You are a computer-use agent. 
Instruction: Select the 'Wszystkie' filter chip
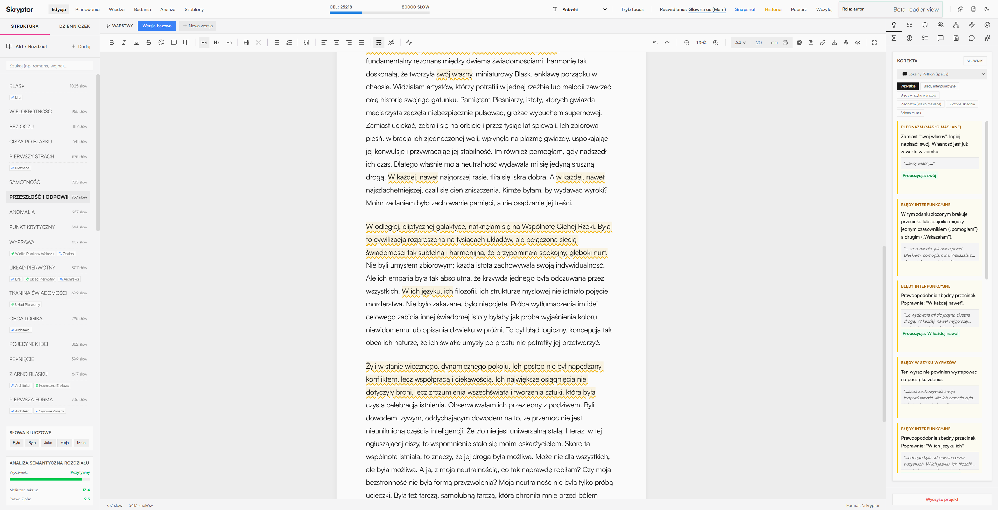click(908, 86)
